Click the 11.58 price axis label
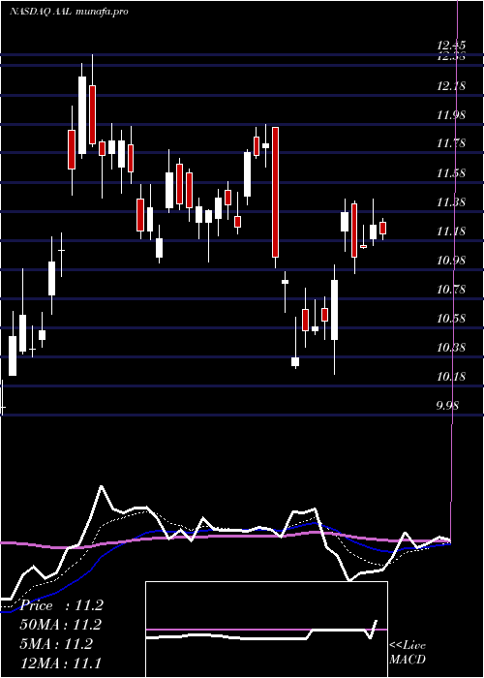484x678 pixels. (451, 173)
